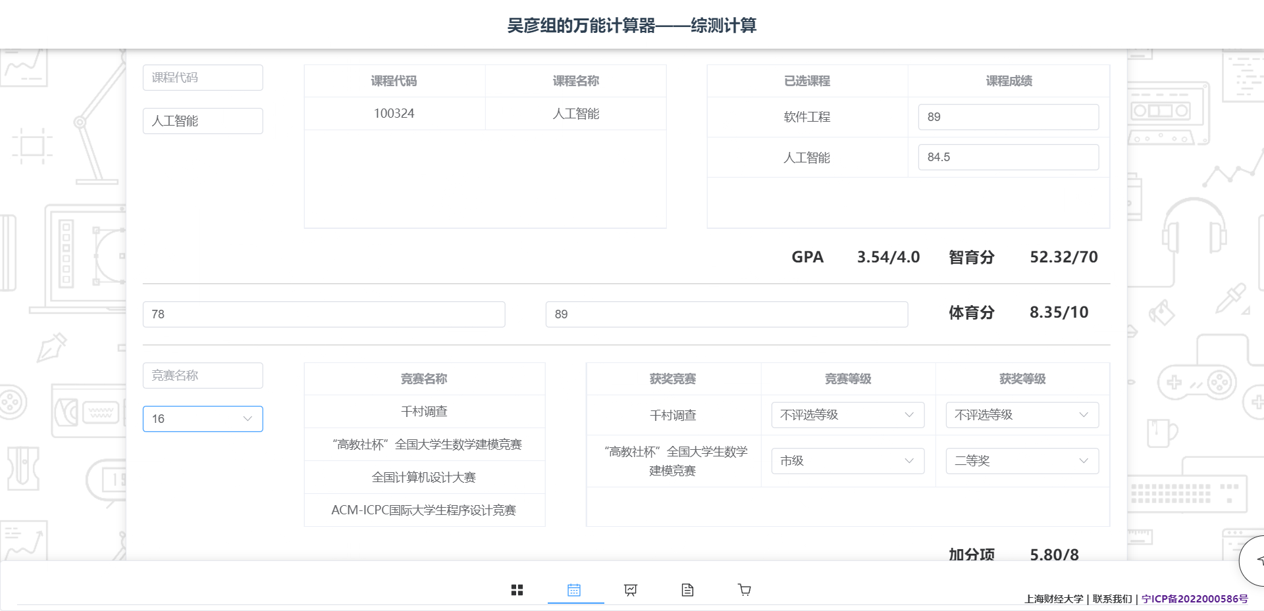Click the 获奖竞赛 column header

pos(673,379)
